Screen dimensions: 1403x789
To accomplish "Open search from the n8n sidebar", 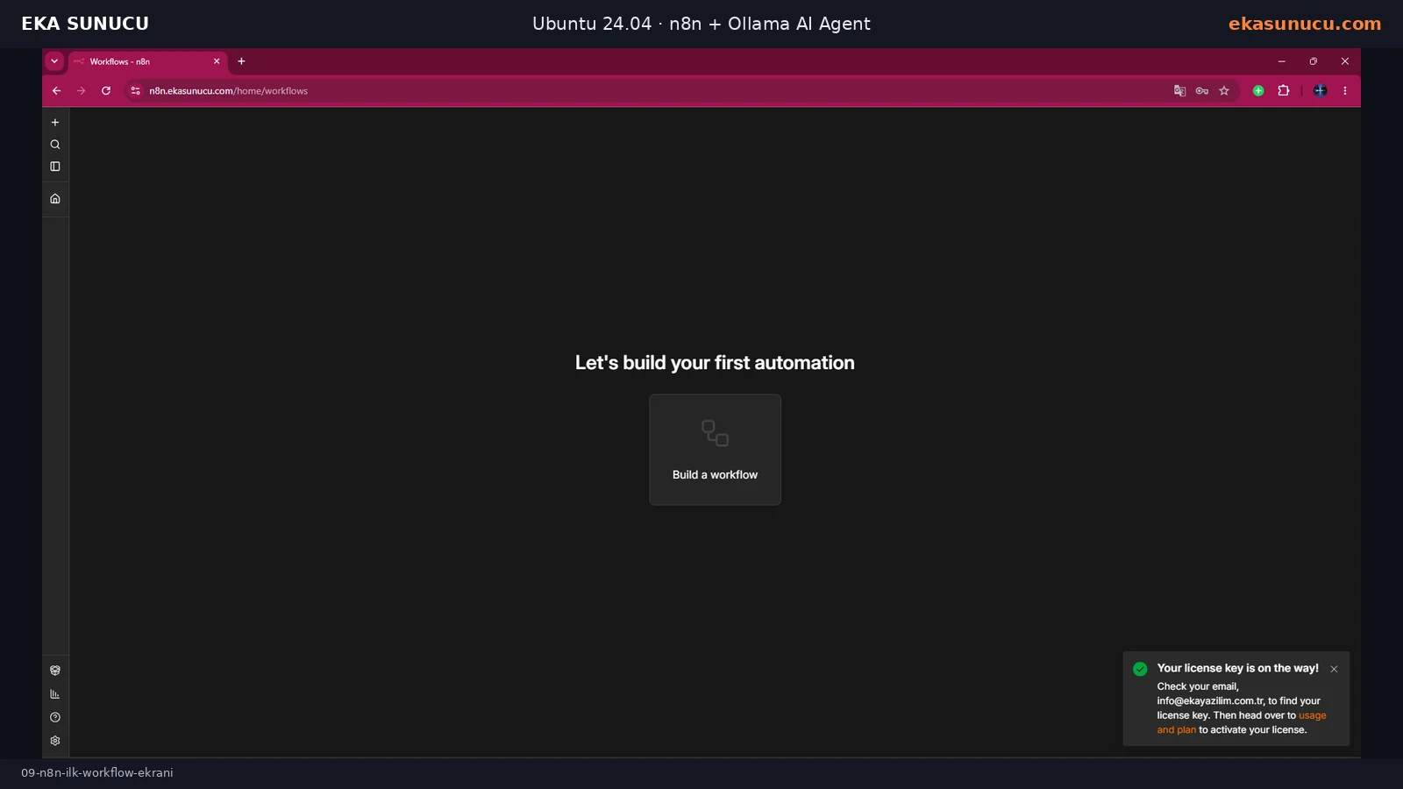I will (55, 145).
